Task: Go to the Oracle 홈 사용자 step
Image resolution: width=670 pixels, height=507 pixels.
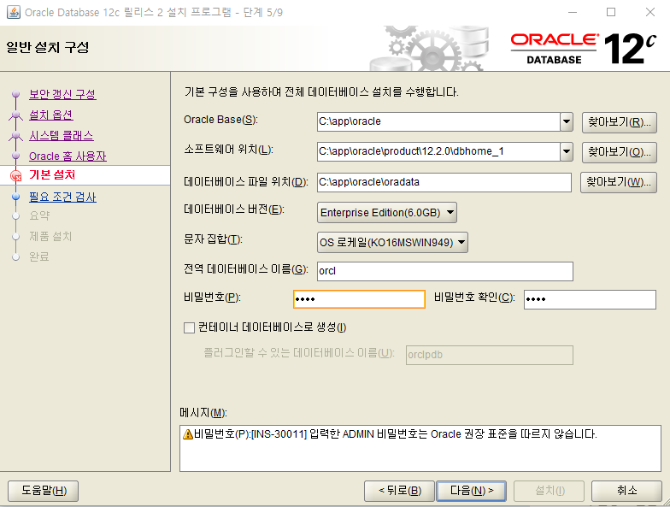Action: click(68, 156)
